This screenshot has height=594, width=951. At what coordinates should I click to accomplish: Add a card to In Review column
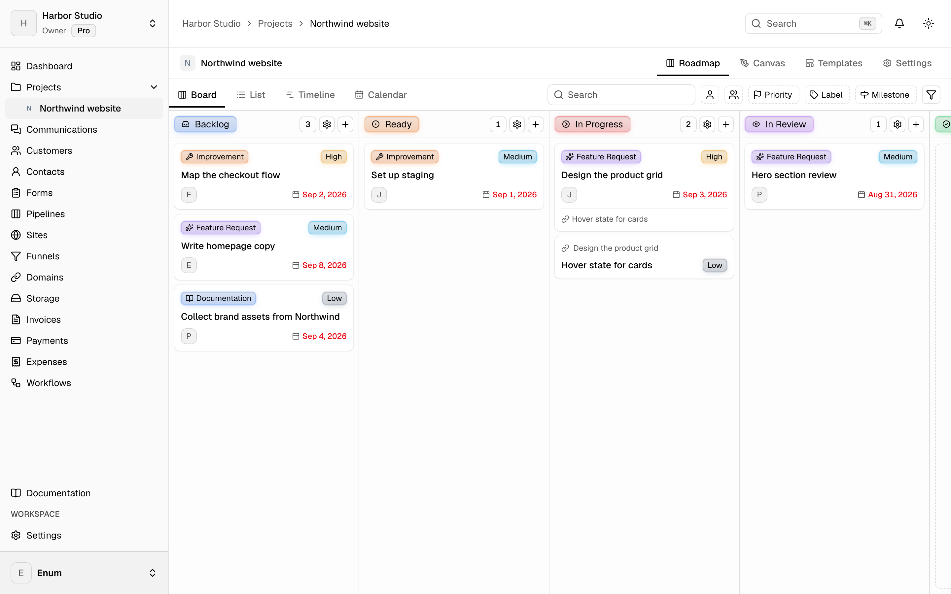tap(916, 124)
